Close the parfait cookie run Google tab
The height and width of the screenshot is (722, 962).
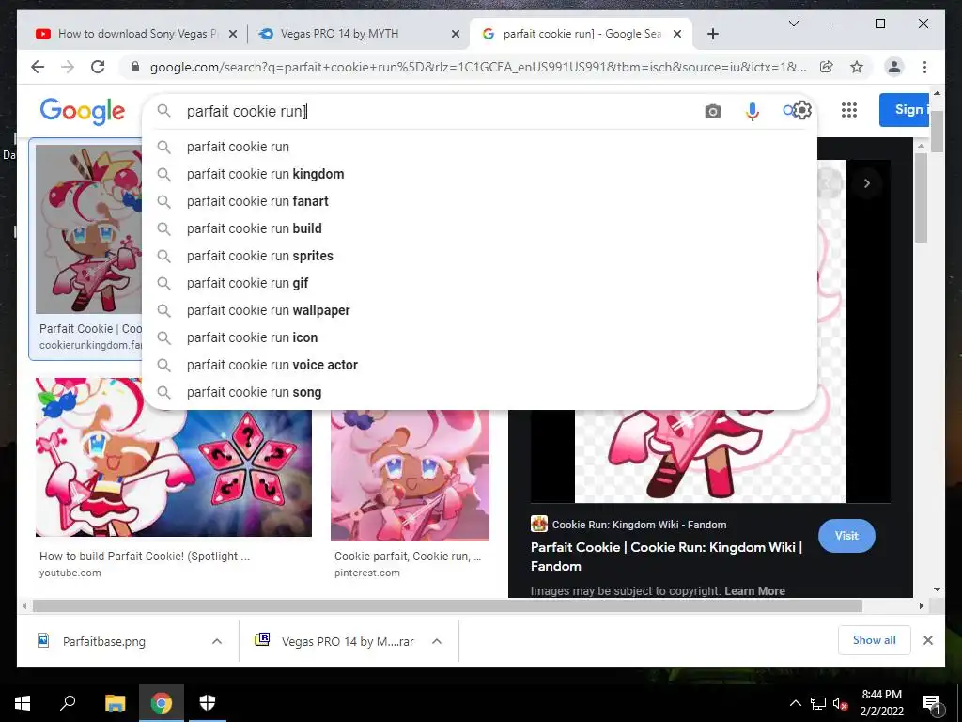677,34
